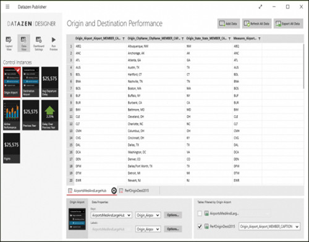Open the hamburger menu
Screen dimensions: 309x242
[7, 7]
